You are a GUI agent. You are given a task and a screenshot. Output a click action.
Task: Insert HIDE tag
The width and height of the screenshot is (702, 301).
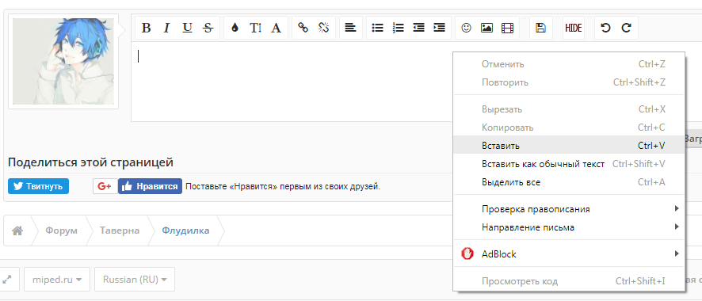(574, 28)
